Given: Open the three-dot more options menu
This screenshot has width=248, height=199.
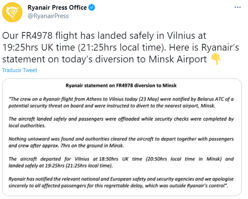Looking at the screenshot, I should click(x=237, y=7).
